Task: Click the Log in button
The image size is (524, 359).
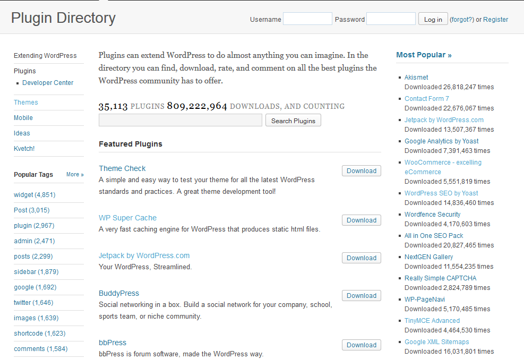Action: point(433,19)
